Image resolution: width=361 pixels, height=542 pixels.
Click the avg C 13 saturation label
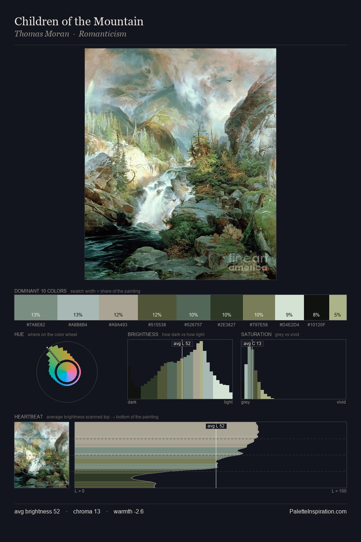coord(252,344)
